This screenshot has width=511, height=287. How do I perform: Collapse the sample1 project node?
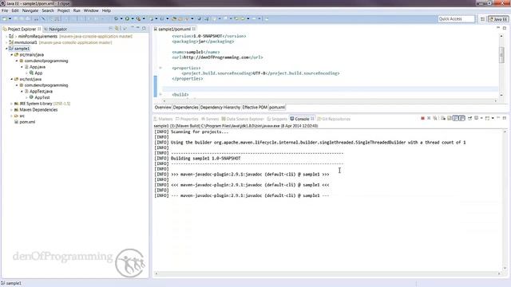(6, 49)
